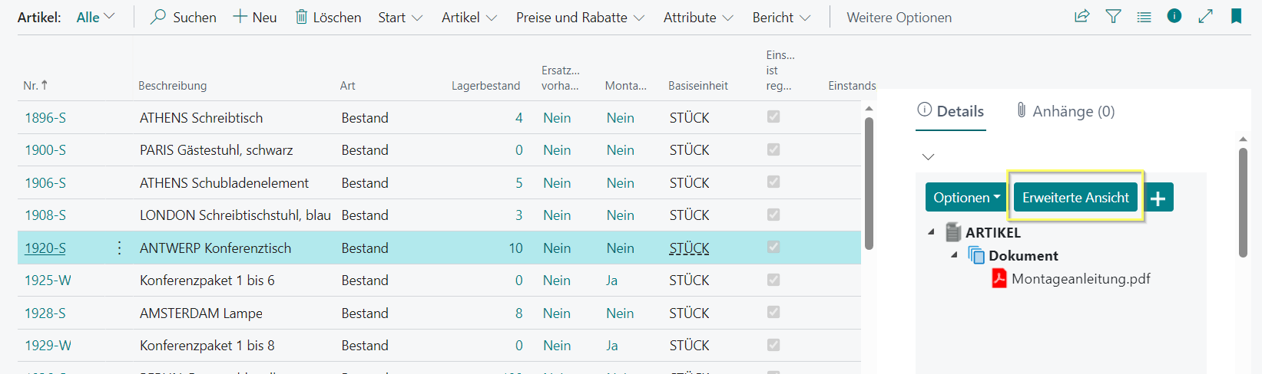
Task: Toggle checkbox in ANTWERP Konferenztisch row
Action: [773, 247]
